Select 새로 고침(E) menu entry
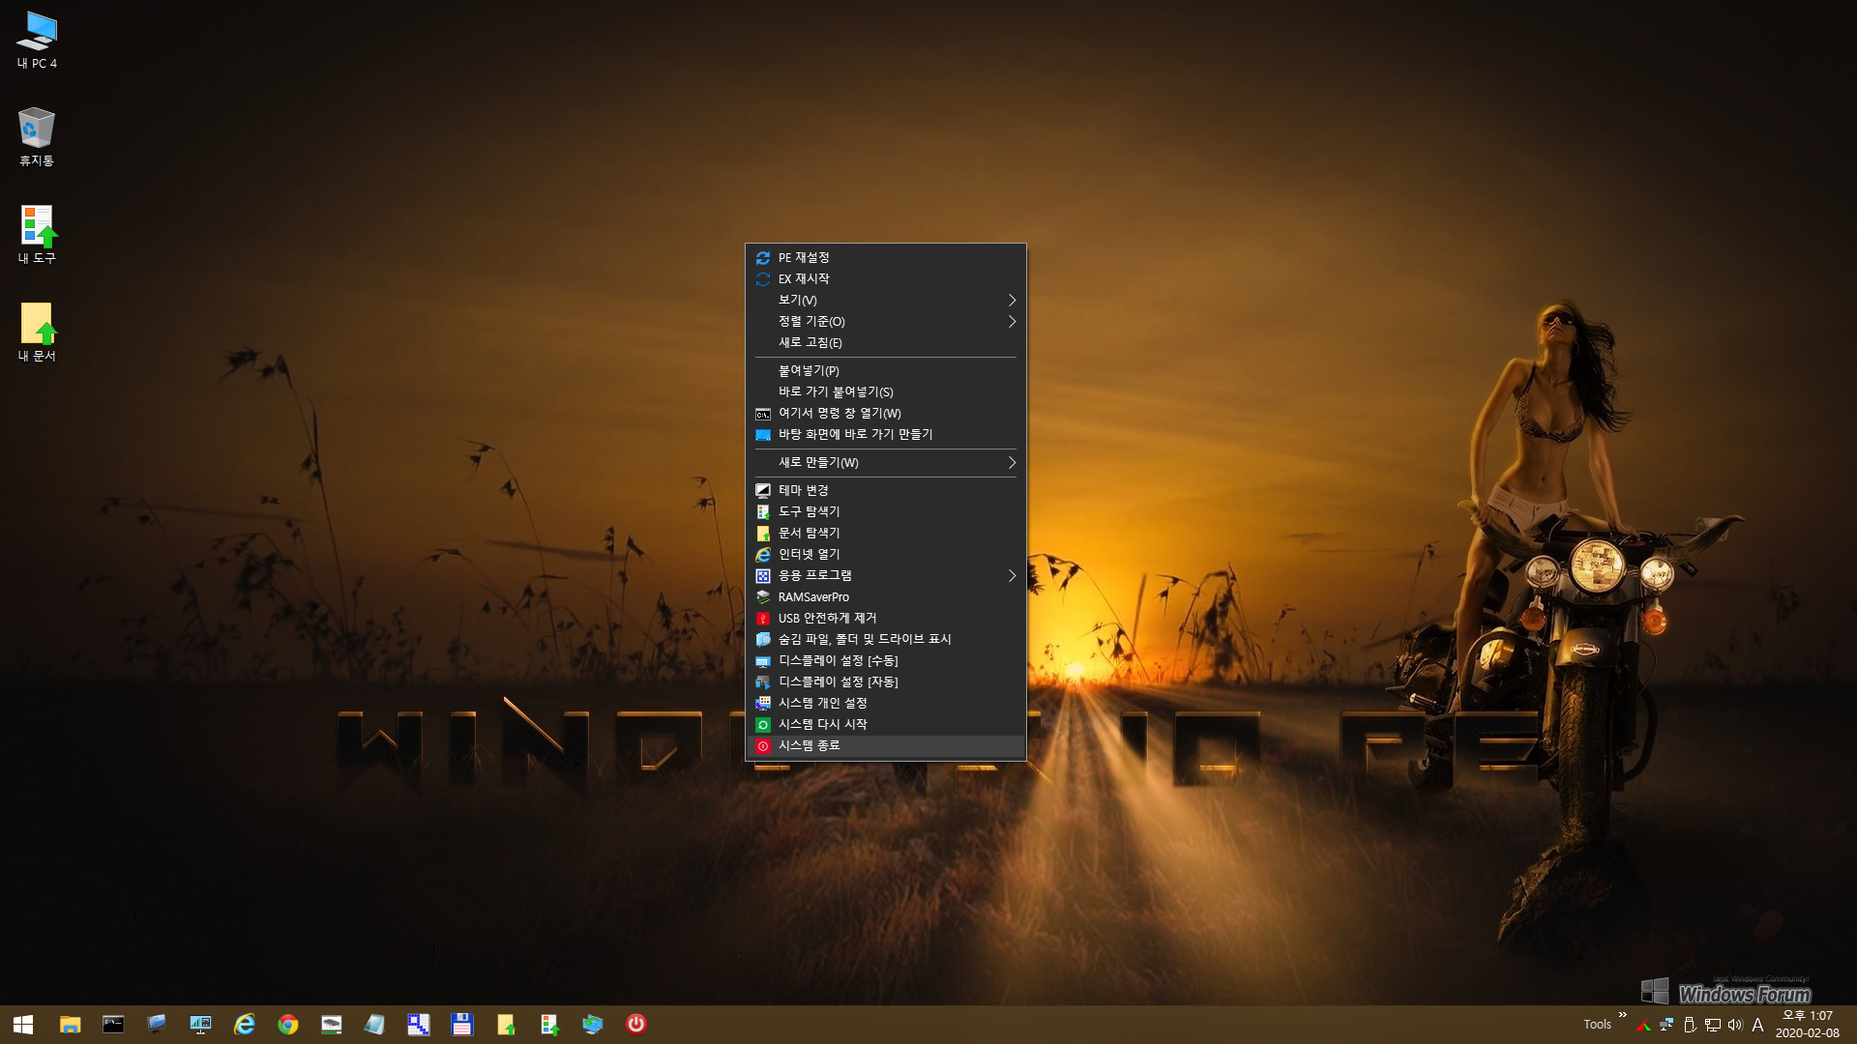Viewport: 1857px width, 1044px height. click(x=885, y=342)
